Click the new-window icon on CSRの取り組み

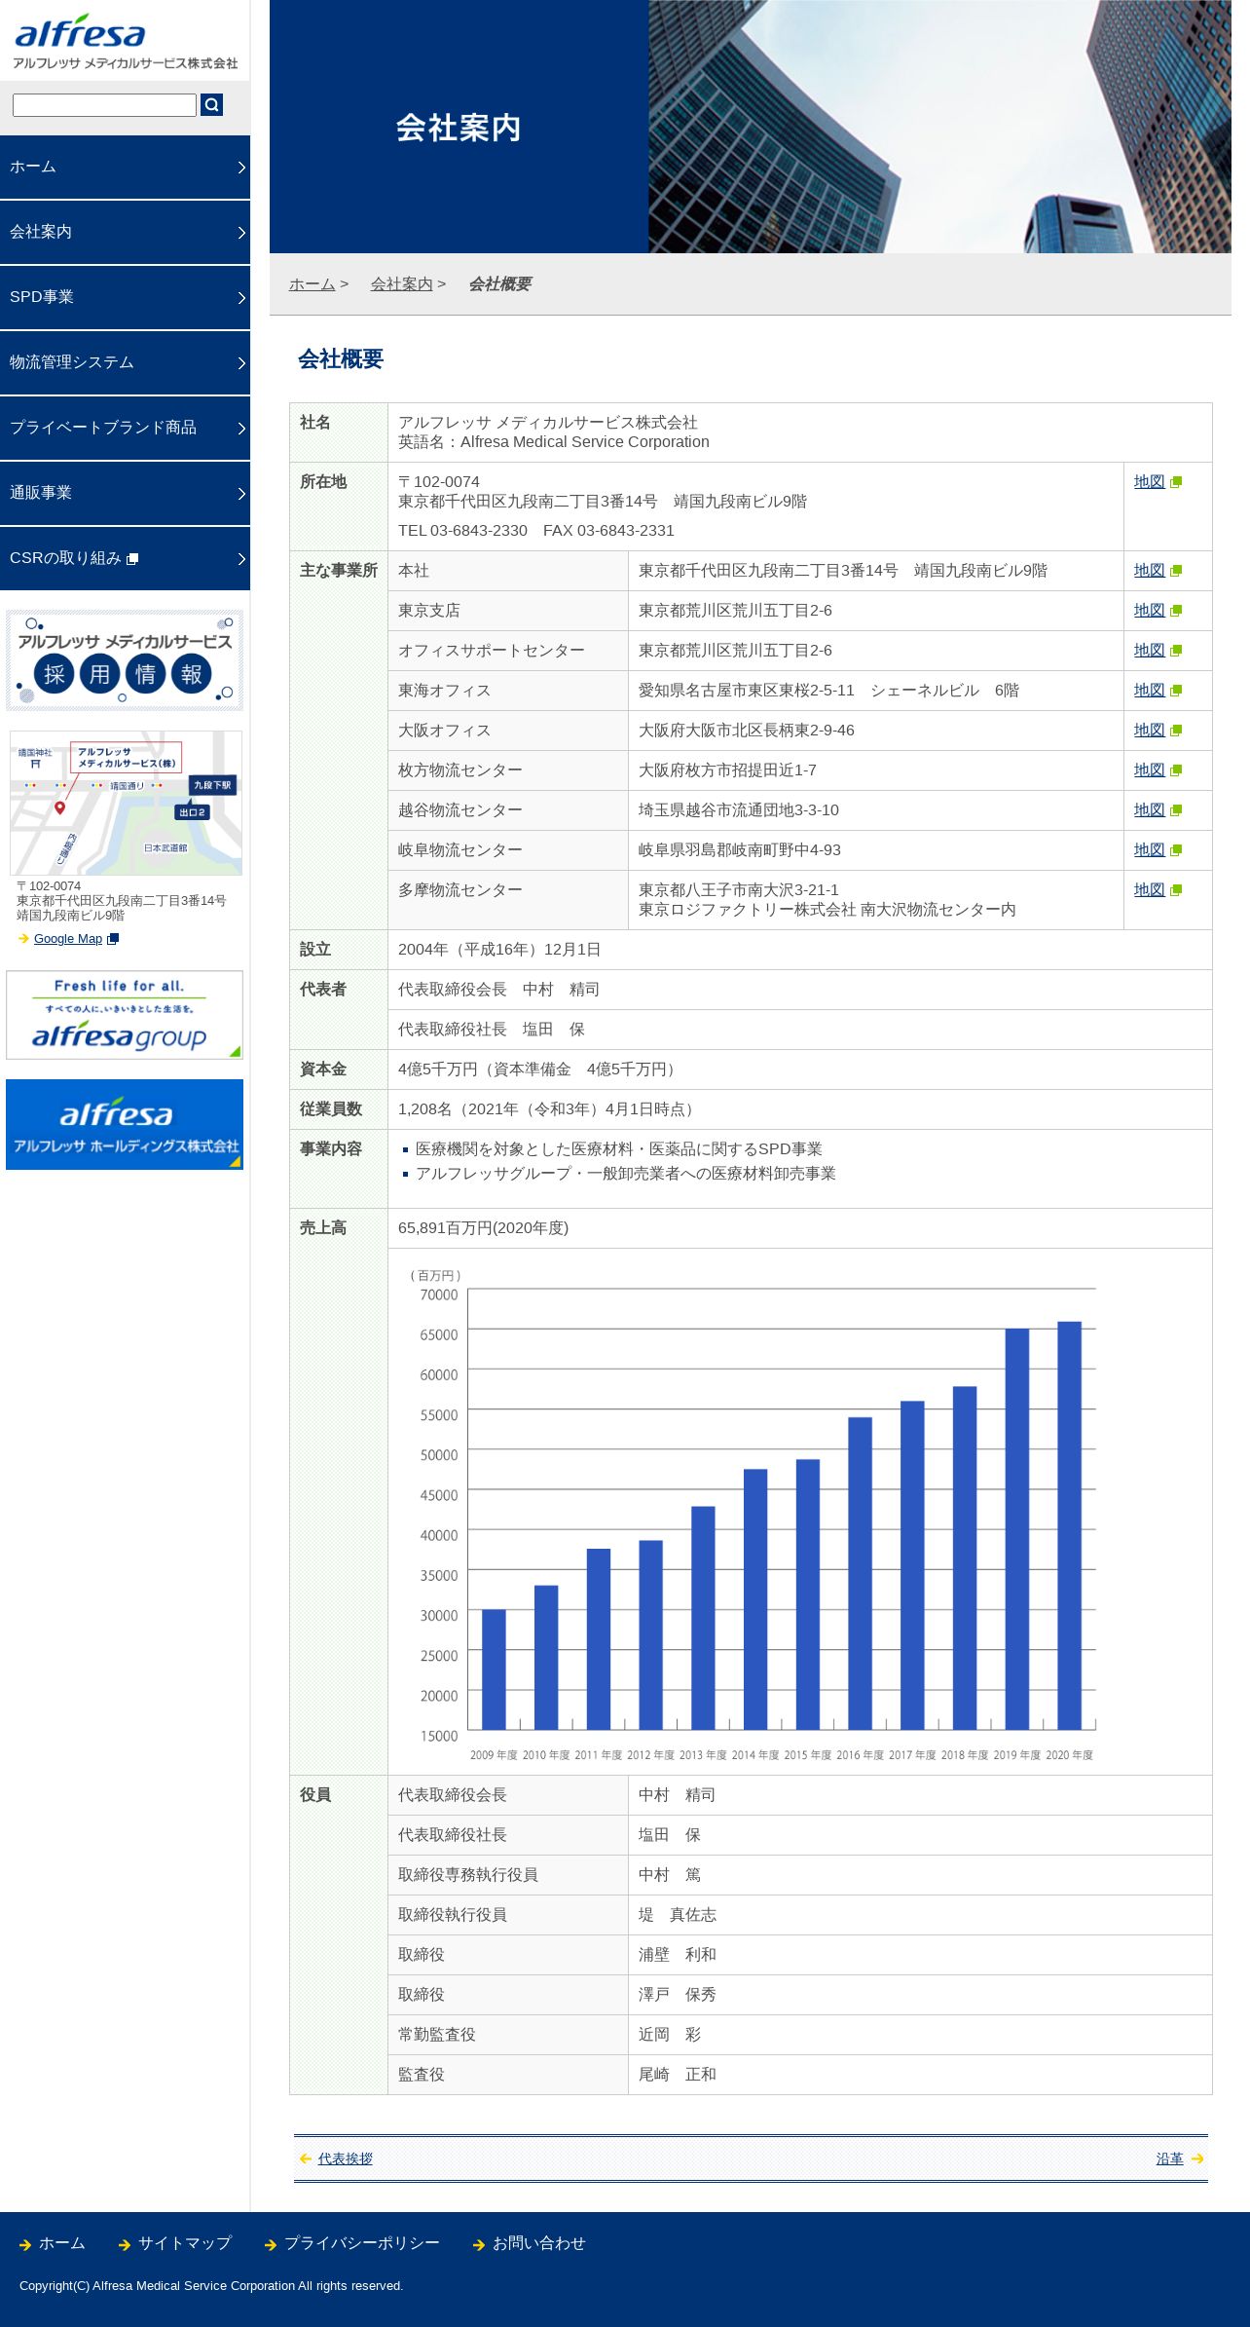tap(133, 559)
